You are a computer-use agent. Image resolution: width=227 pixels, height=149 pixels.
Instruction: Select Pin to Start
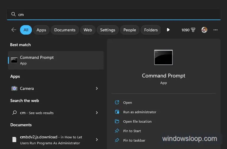pos(132,131)
